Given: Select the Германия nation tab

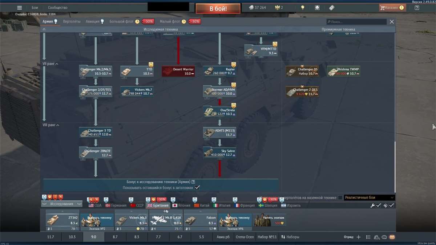Looking at the screenshot, I should tap(117, 205).
